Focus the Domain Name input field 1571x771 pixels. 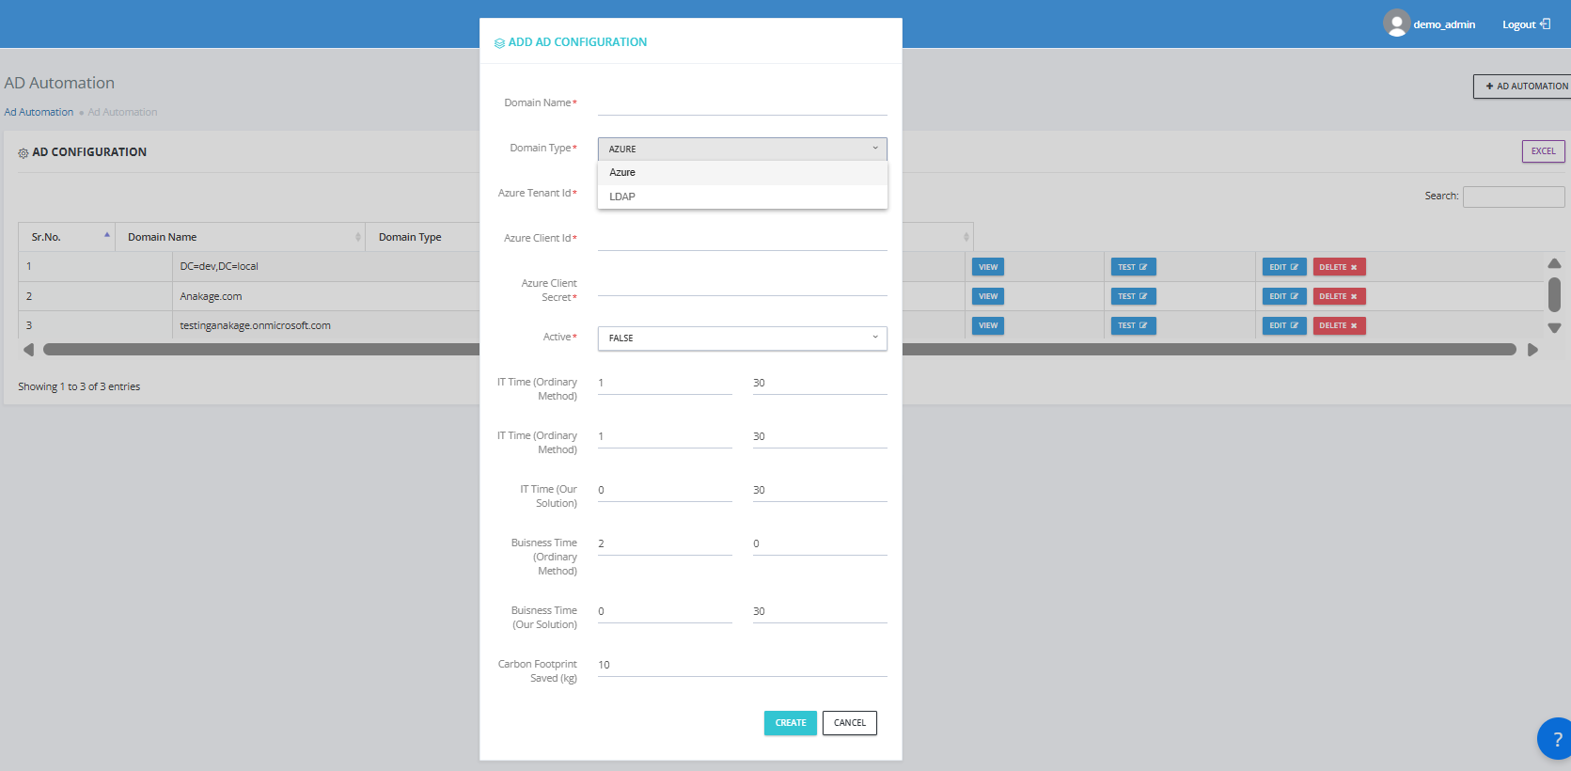[x=742, y=103]
